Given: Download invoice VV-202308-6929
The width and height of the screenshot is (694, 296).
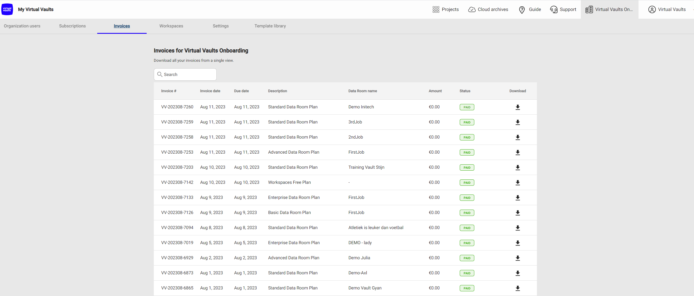Looking at the screenshot, I should 518,258.
